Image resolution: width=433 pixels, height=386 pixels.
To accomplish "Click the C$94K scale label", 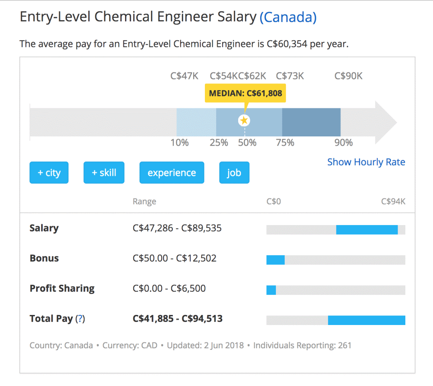I will [x=393, y=201].
